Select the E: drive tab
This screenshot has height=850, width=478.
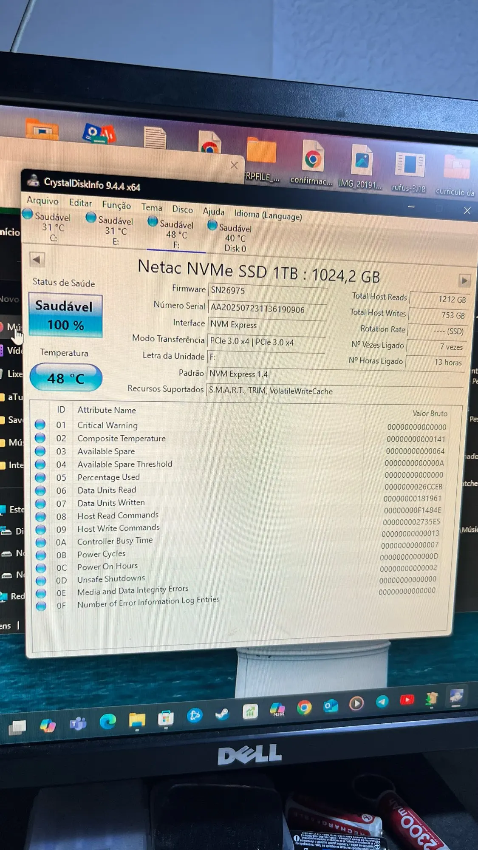pyautogui.click(x=112, y=230)
